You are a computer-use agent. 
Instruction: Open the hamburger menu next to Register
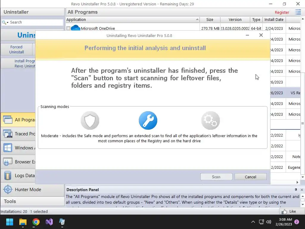(x=298, y=12)
